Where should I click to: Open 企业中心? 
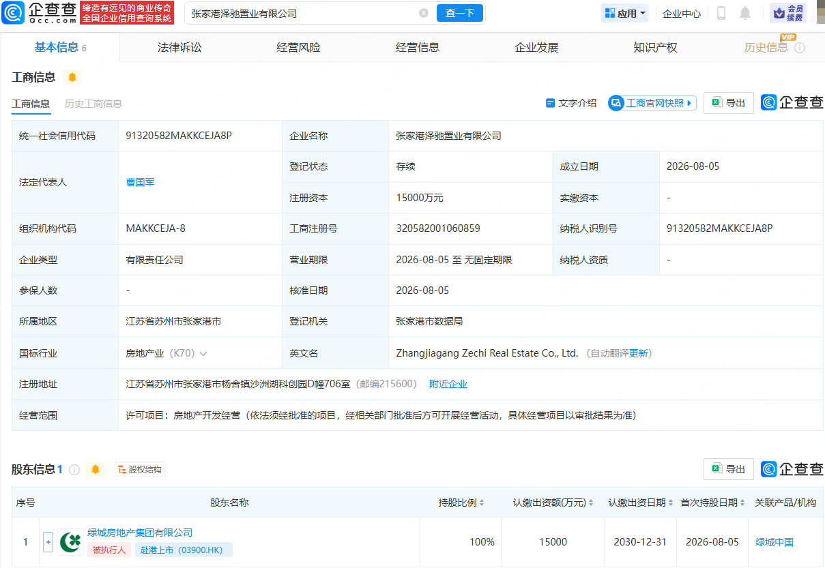click(682, 13)
